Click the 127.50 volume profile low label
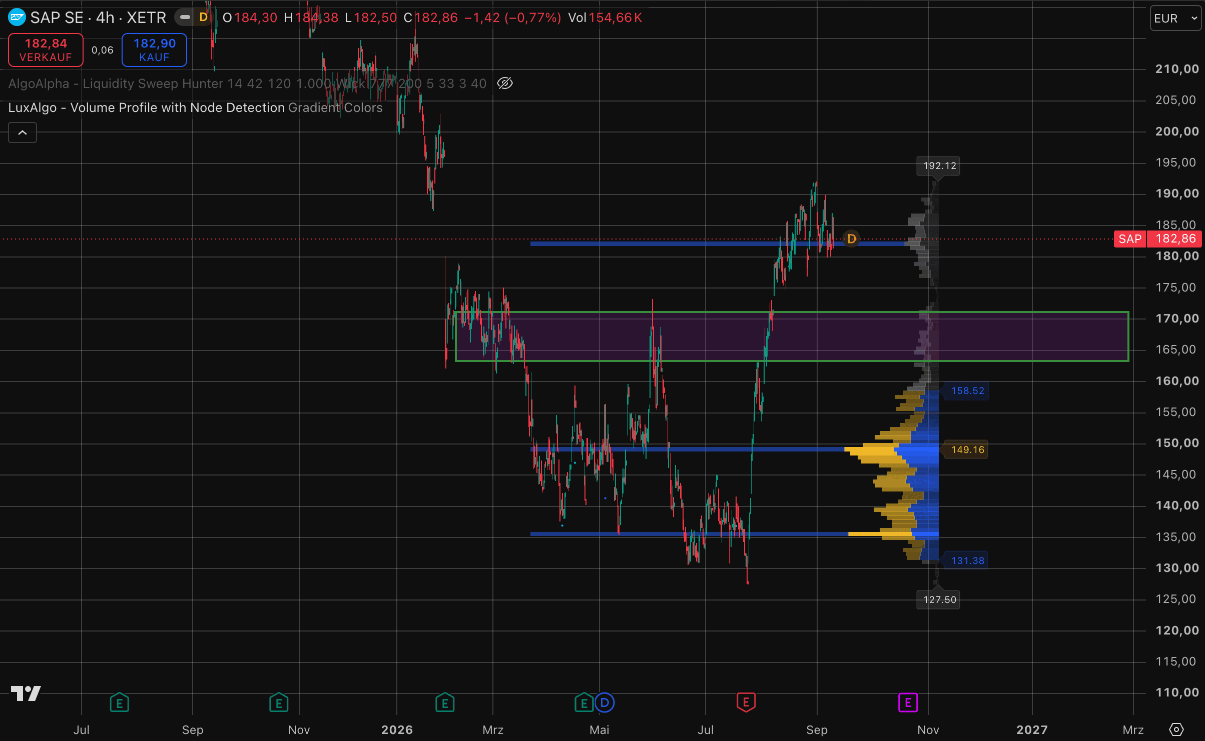The image size is (1205, 741). click(x=938, y=599)
